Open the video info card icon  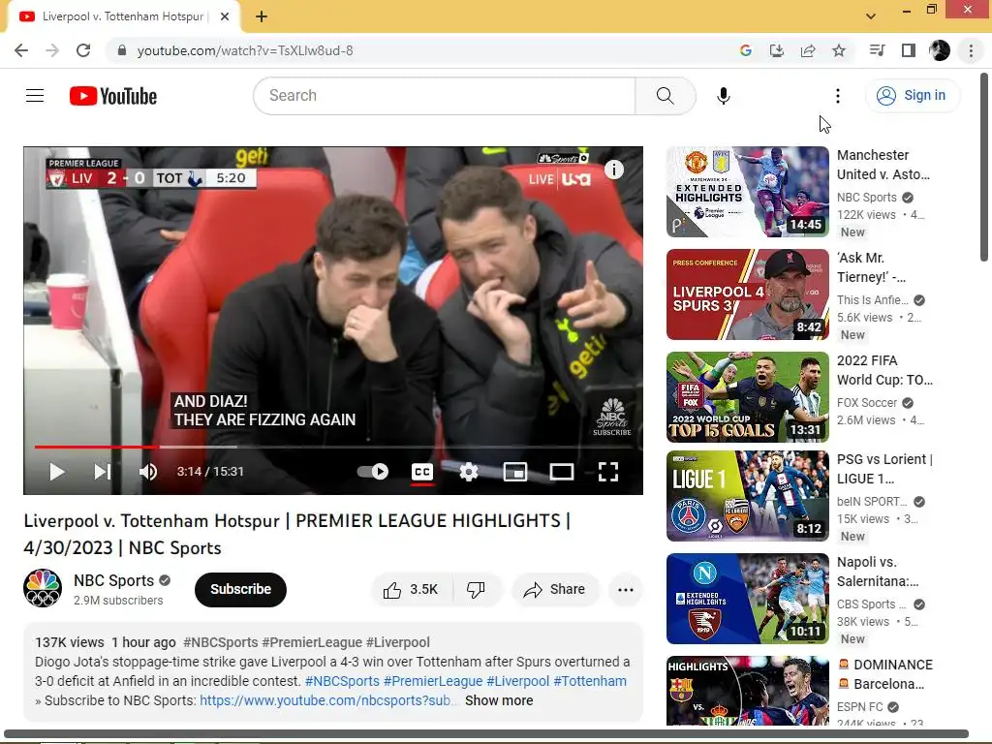click(x=613, y=170)
